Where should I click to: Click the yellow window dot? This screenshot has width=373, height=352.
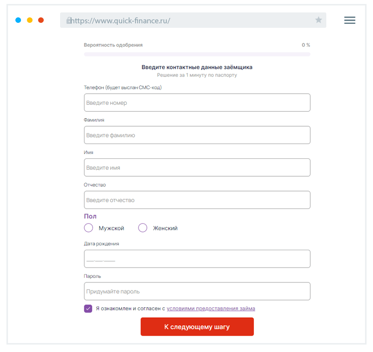coord(30,20)
